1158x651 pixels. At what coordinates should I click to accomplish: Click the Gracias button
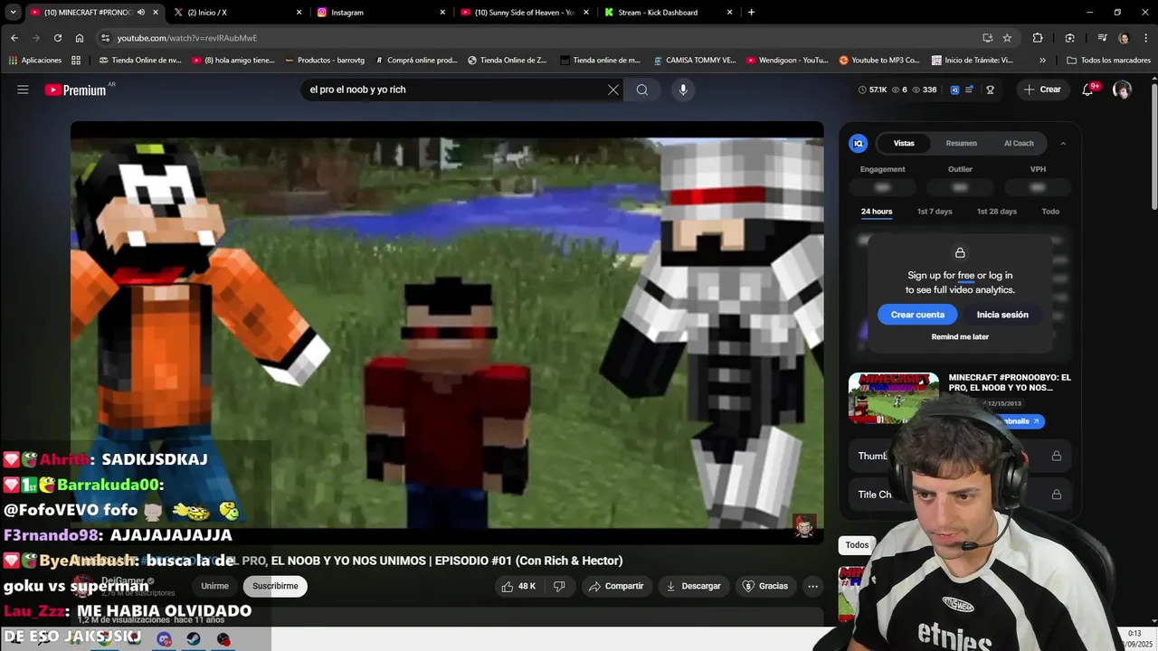coord(765,586)
